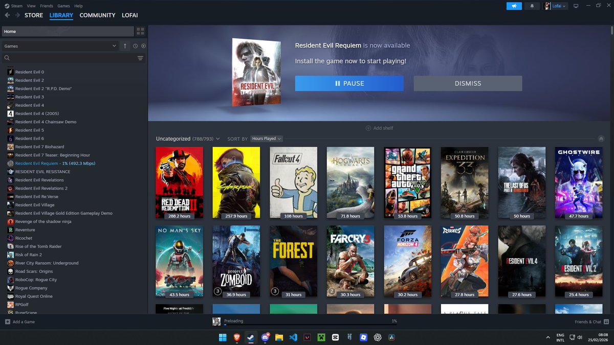Open The Last of Us Part II cover
614x345 pixels.
pos(522,182)
